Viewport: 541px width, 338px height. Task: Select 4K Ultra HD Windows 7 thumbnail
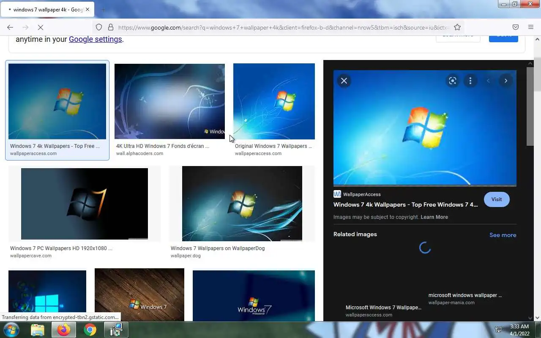tap(169, 101)
